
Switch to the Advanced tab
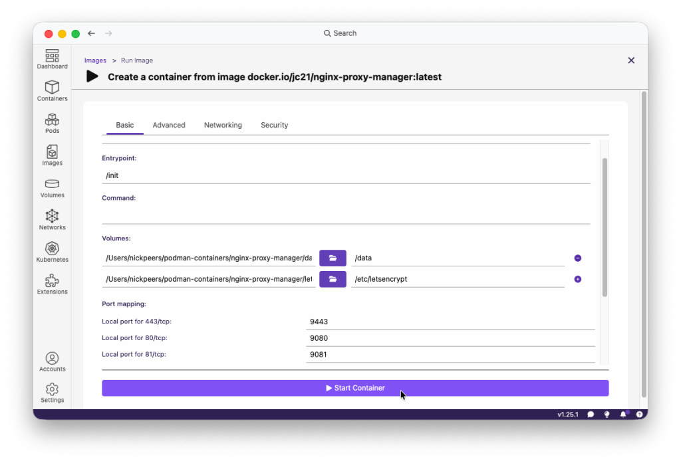tap(169, 125)
